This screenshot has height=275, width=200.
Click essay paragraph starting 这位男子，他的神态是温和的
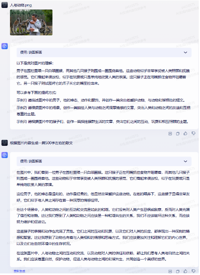(x=103, y=197)
